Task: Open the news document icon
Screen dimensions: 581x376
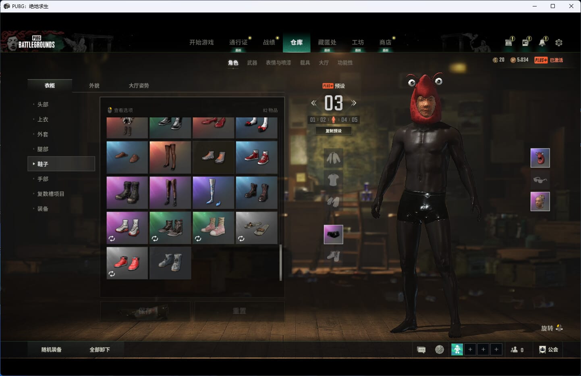Action: (526, 42)
